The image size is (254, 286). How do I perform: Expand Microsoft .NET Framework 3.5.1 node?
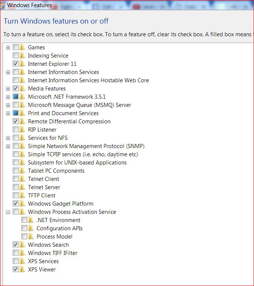(8, 97)
